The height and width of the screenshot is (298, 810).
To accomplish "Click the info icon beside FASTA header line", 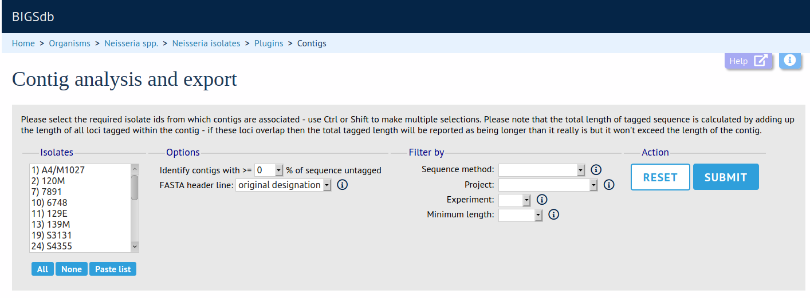I will [343, 185].
